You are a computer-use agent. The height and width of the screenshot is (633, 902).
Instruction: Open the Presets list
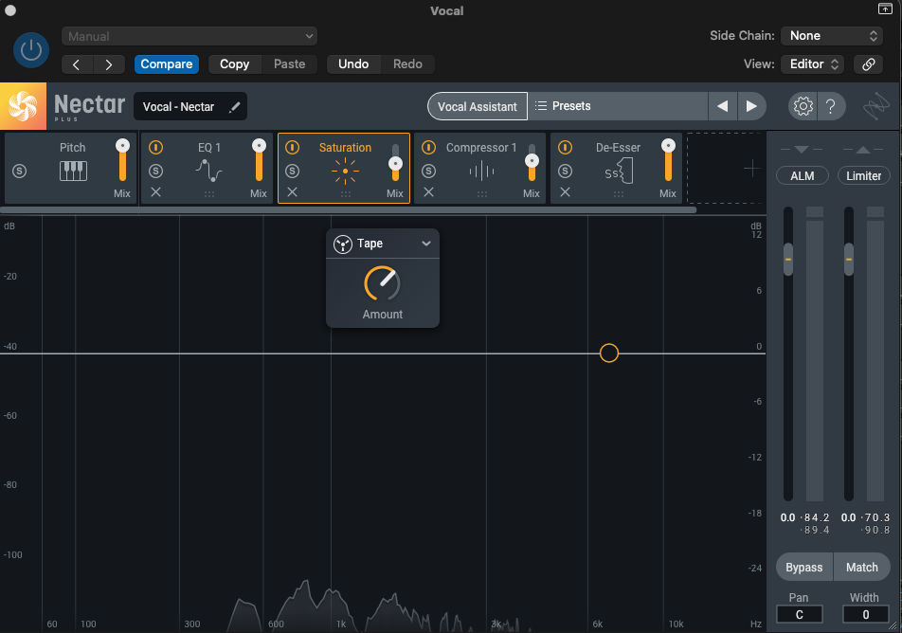[618, 106]
